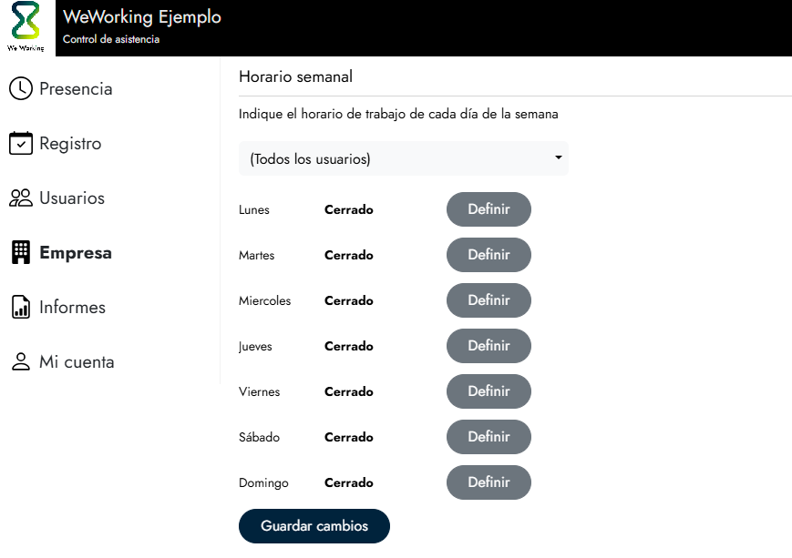Click the Informes chart document icon

tap(20, 308)
